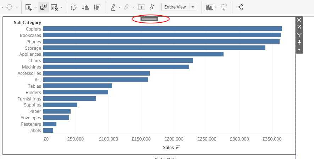The image size is (314, 159).
Task: Click the Sales axis title
Action: (169, 148)
